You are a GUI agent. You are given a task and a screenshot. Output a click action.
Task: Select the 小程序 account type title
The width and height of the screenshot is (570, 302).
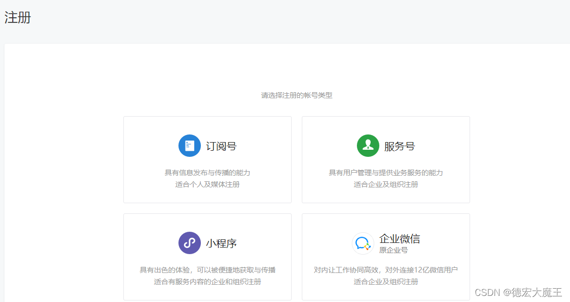coord(221,243)
